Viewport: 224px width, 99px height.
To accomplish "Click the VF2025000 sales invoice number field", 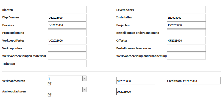I will [136, 81].
